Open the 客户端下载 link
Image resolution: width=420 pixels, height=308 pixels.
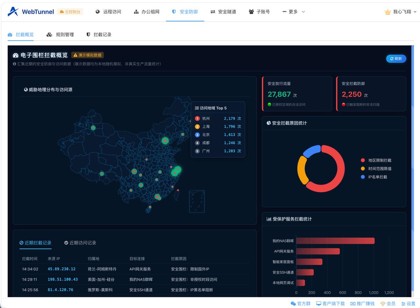tap(330, 304)
